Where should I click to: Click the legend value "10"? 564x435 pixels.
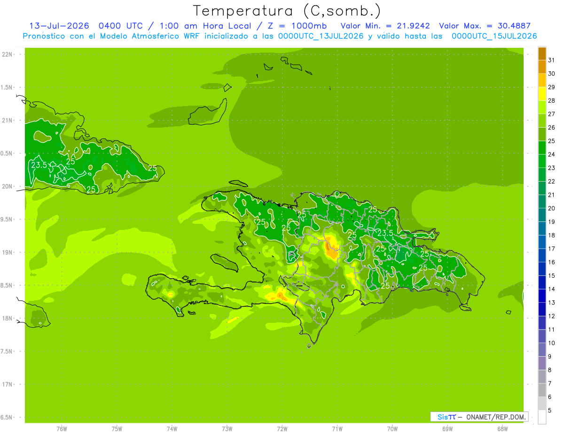(x=551, y=343)
